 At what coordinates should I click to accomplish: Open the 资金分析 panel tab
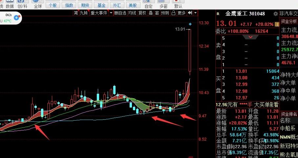pos(289,21)
